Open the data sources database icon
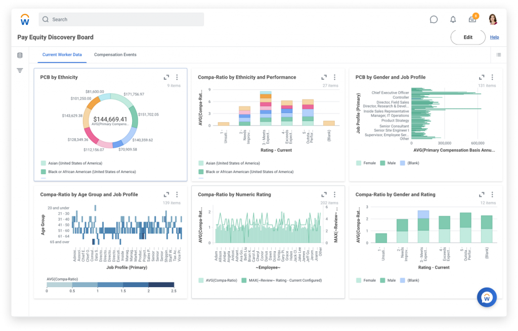518x331 pixels. coord(20,55)
